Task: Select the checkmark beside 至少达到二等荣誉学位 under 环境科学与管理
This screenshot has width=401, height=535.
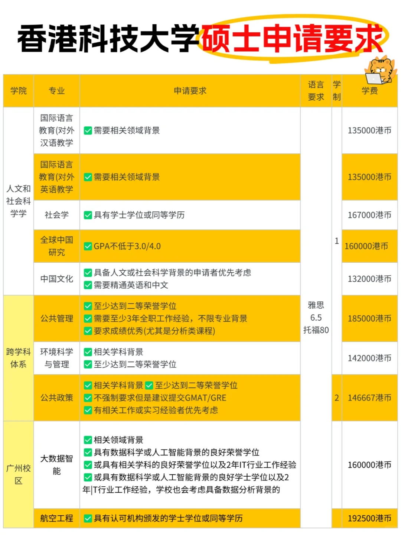Action: click(x=88, y=365)
